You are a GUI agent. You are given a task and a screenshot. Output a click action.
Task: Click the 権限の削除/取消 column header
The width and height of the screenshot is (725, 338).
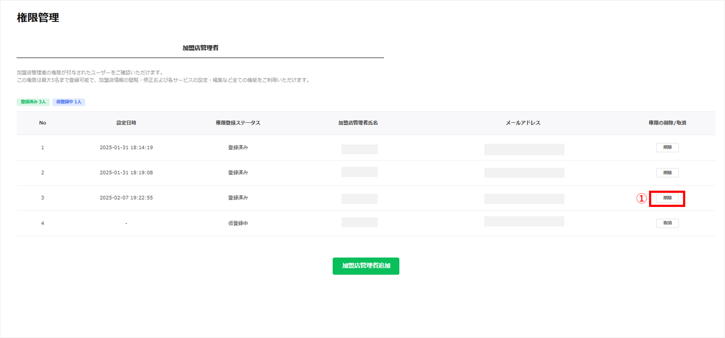(x=667, y=123)
